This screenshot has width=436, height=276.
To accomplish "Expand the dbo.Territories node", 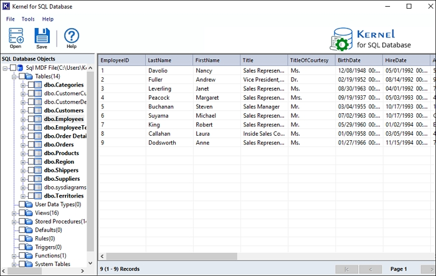I will 23,196.
